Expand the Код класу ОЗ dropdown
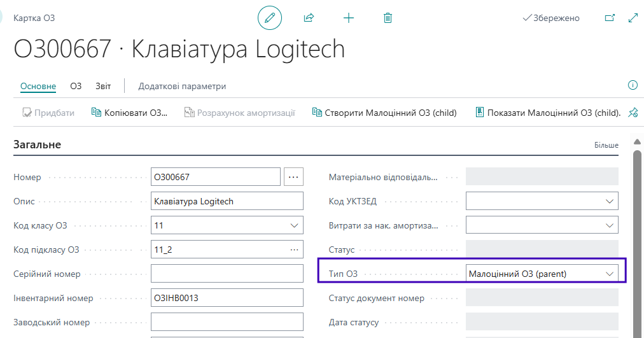The width and height of the screenshot is (644, 338). pyautogui.click(x=294, y=225)
